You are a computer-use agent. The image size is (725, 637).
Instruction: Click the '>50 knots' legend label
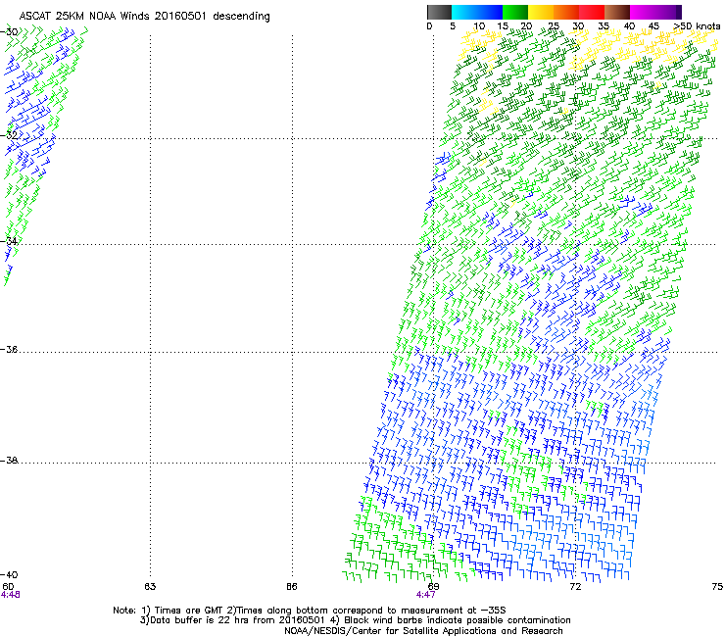[x=697, y=26]
